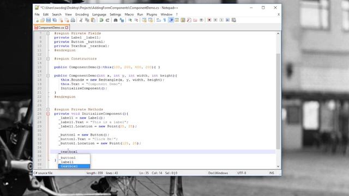Click the Zoom In toolbar icon
Viewport: 349px width, 196px height.
pyautogui.click(x=130, y=20)
